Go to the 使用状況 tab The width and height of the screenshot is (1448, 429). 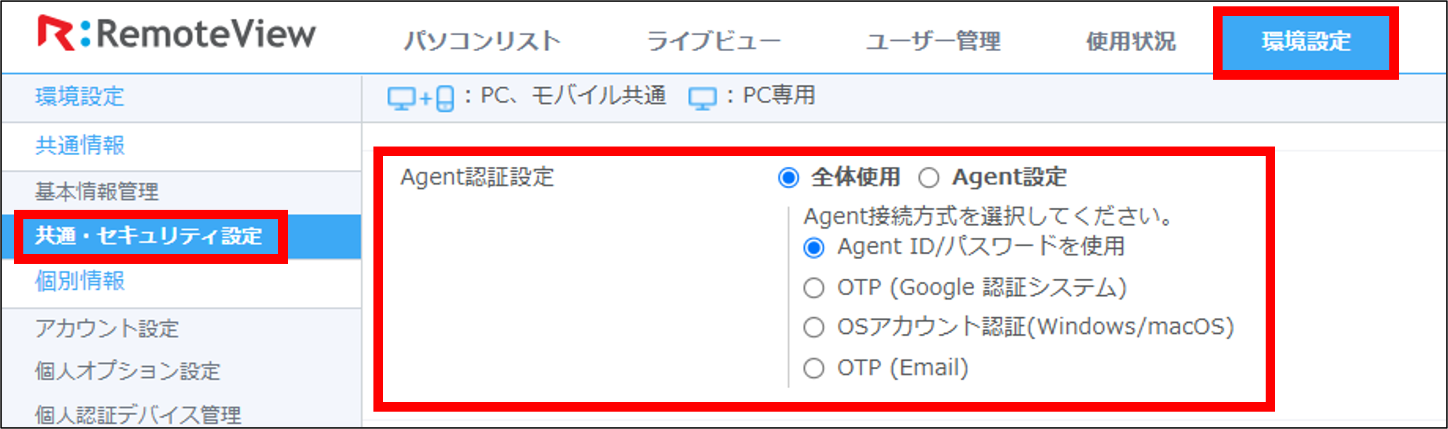(1130, 41)
